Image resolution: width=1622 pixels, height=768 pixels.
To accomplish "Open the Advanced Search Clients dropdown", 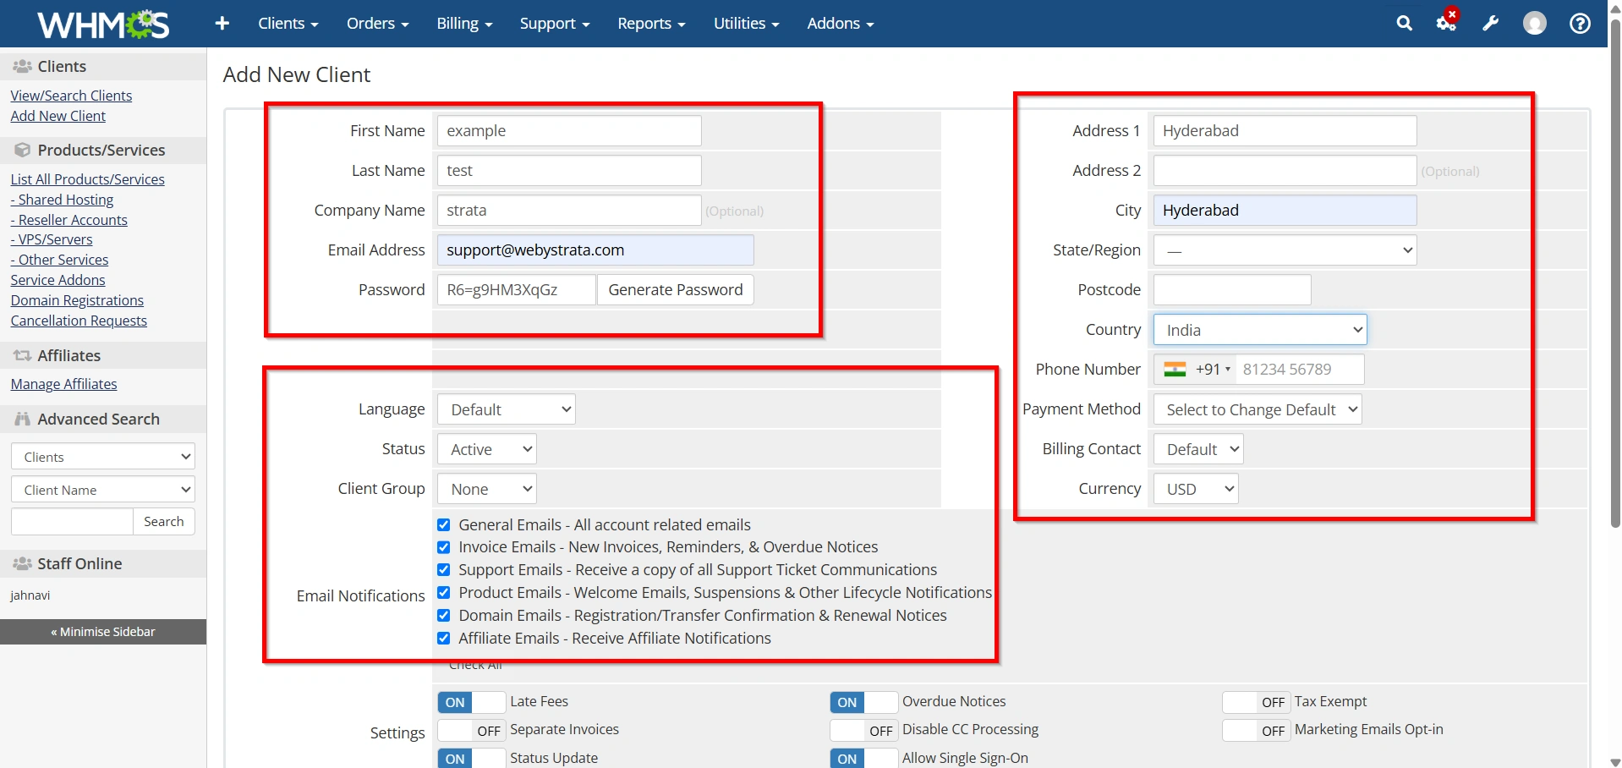I will tap(103, 457).
